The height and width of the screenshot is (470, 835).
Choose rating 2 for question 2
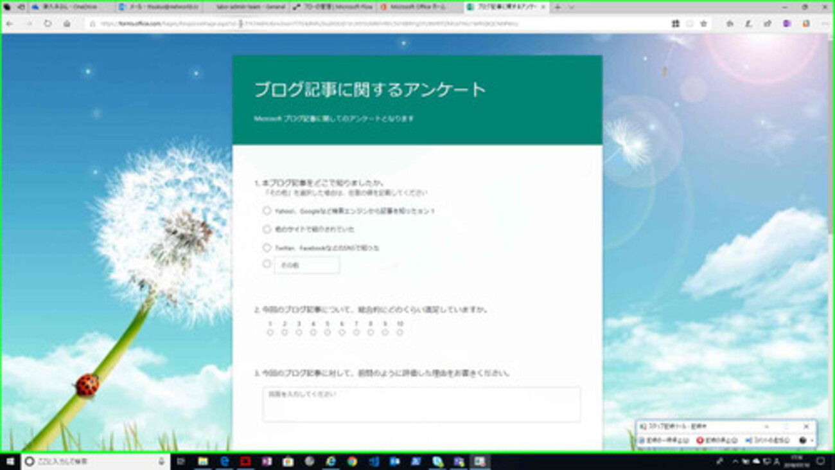285,332
